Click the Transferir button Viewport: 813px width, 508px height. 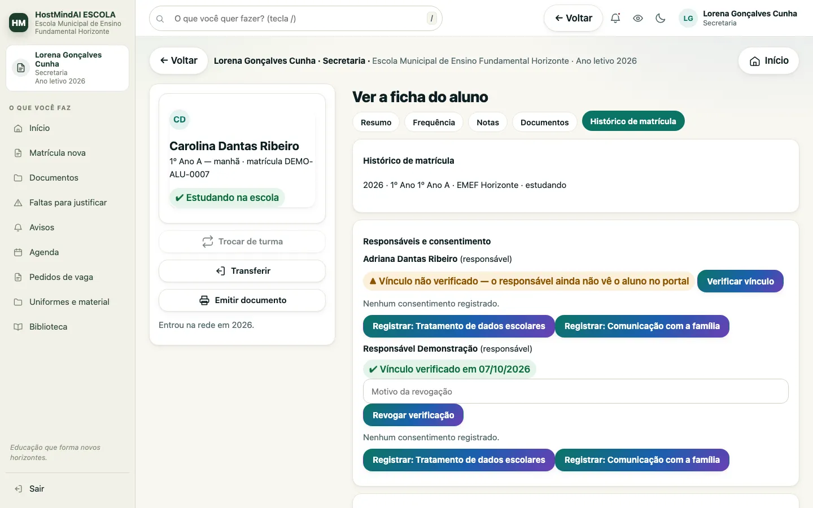click(x=242, y=271)
